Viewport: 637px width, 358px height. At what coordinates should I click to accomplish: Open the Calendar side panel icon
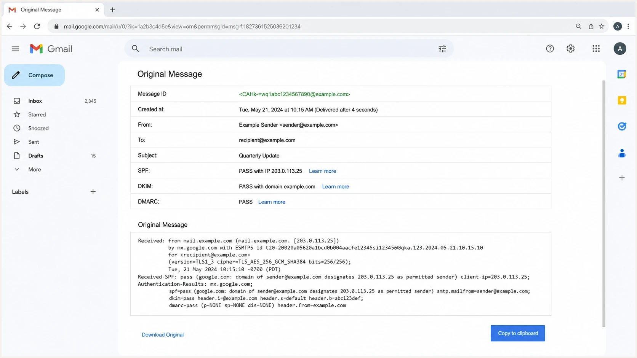(622, 74)
